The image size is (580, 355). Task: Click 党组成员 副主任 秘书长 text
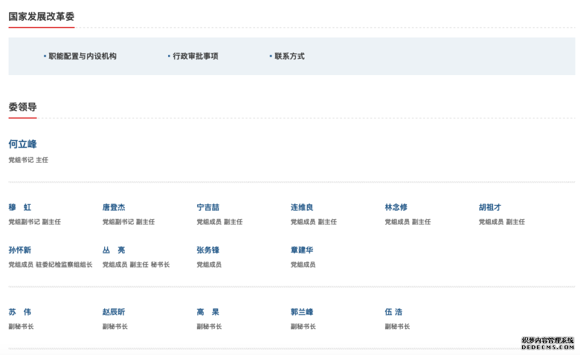(x=136, y=265)
